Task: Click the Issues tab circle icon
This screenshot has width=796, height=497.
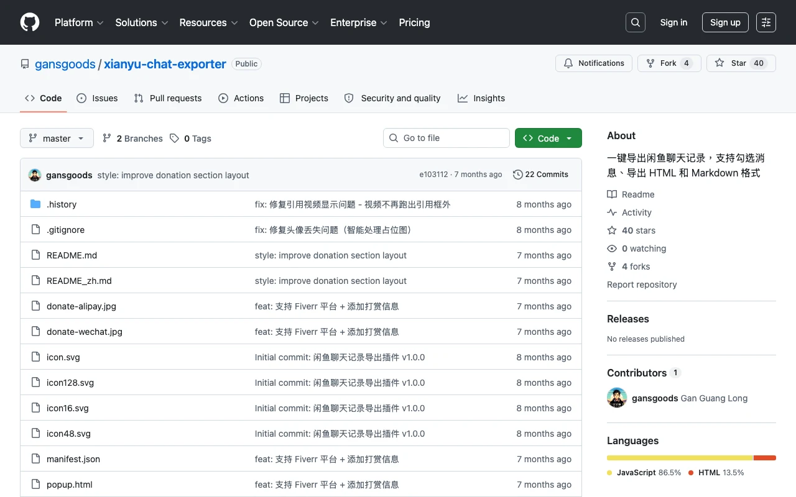Action: pos(81,98)
